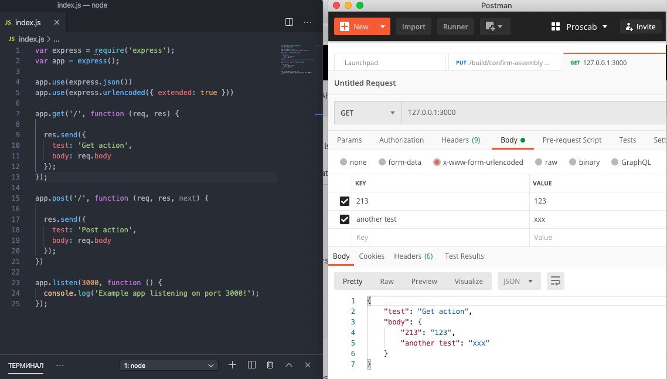Open the Tests request tab
Viewport: 667px width, 379px height.
[628, 140]
